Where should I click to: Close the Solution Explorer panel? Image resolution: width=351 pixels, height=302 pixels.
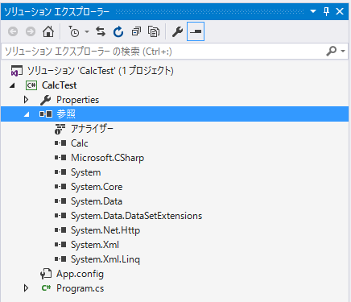[340, 11]
